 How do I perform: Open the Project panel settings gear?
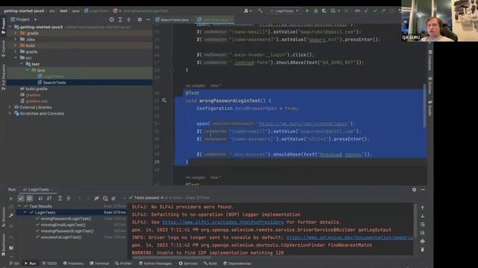coord(140,19)
